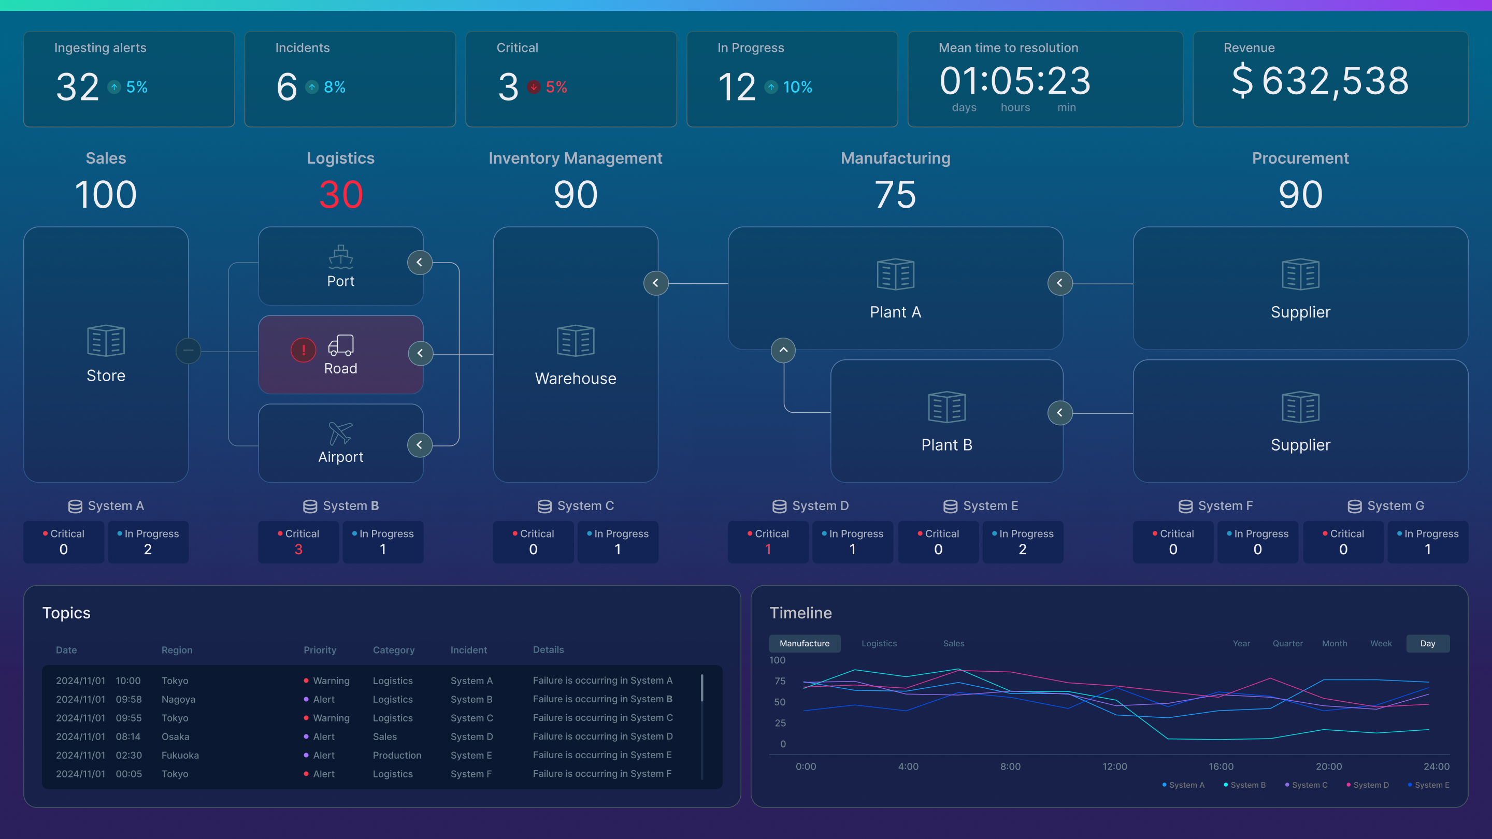
Task: Click the System B database icon
Action: click(310, 506)
